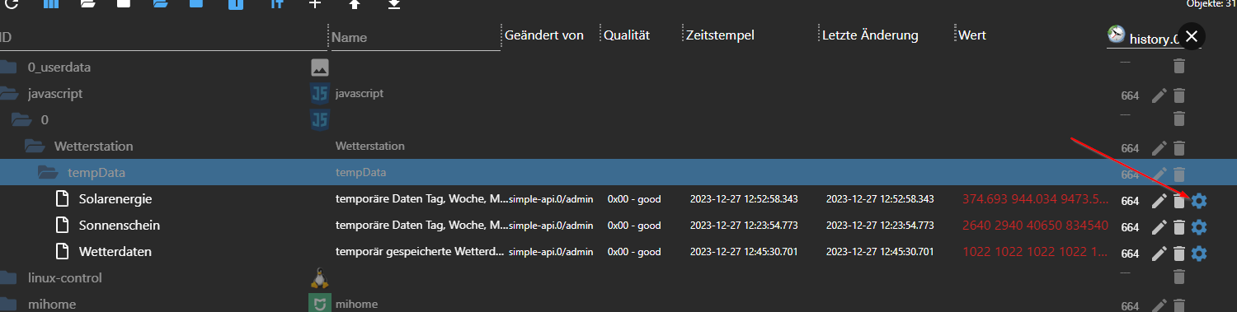Click the Name column filter field
The width and height of the screenshot is (1237, 312).
click(x=414, y=37)
